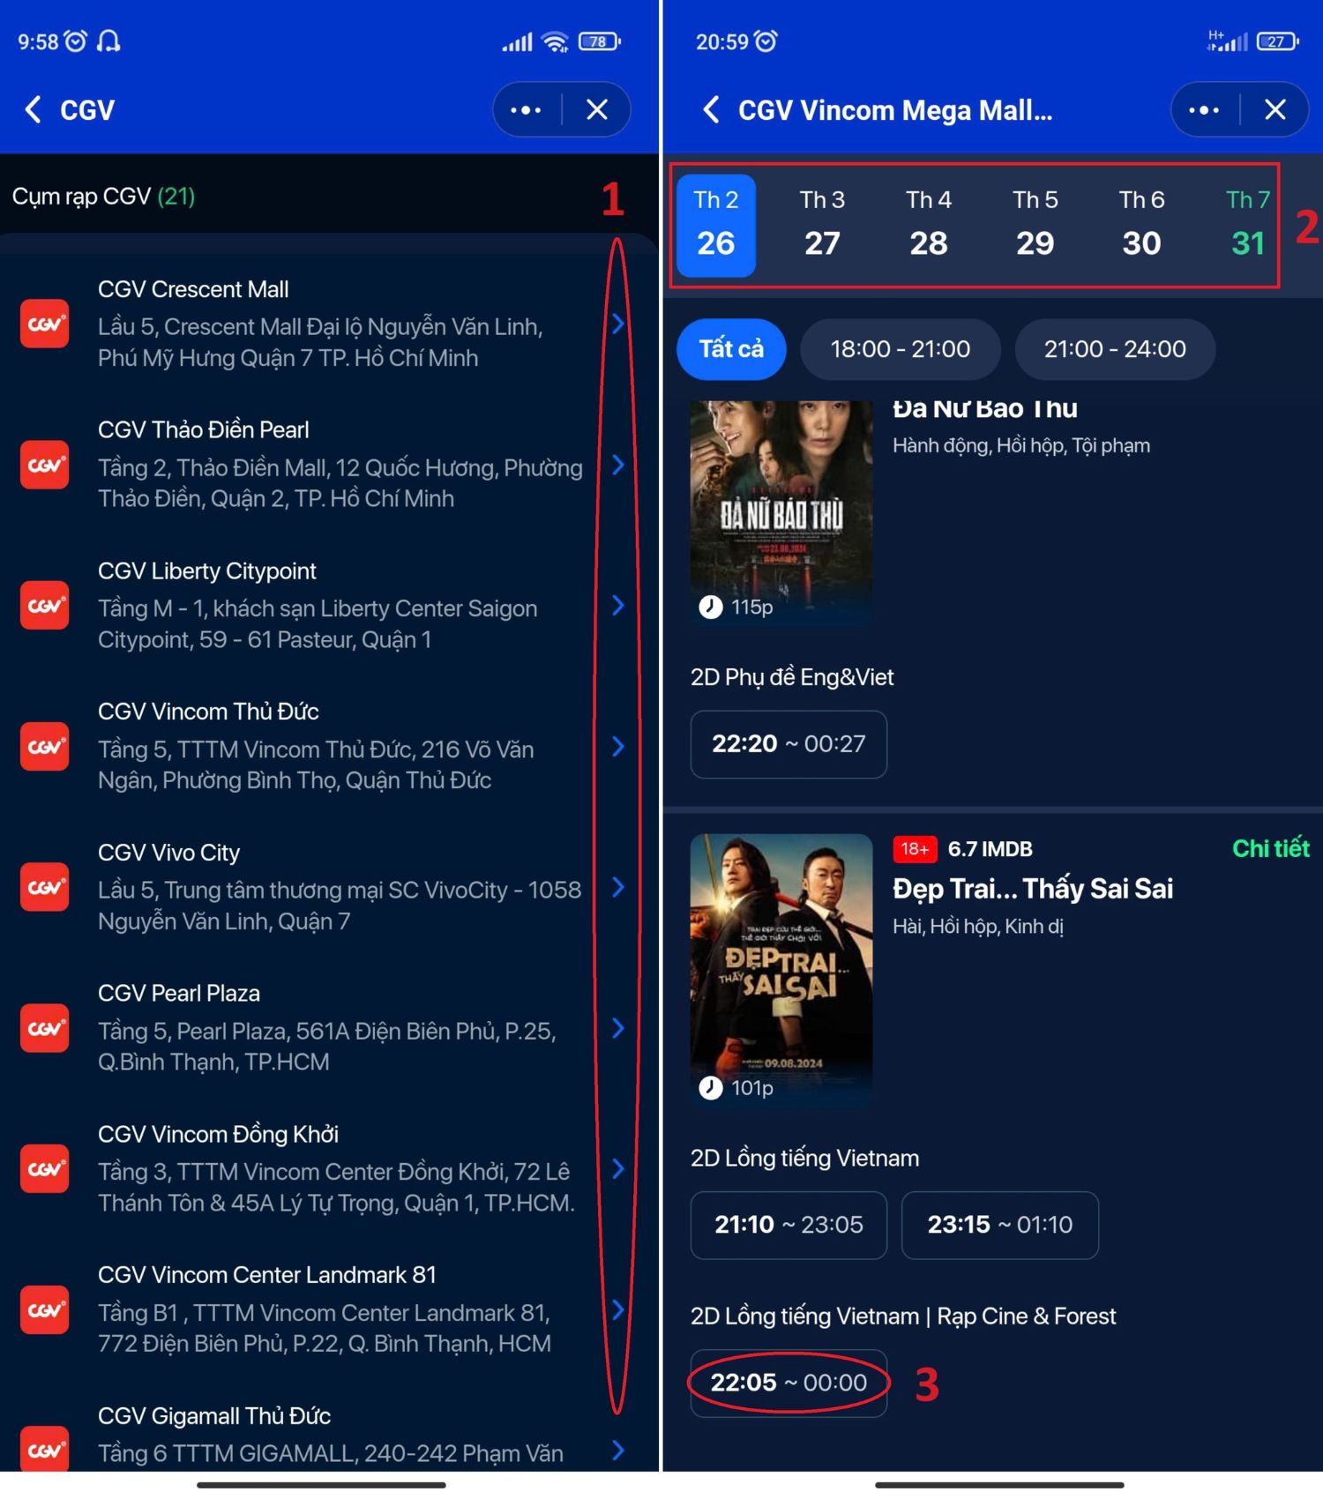Tap the 18+ age rating badge
Viewport: 1323px width, 1499px height.
[915, 849]
